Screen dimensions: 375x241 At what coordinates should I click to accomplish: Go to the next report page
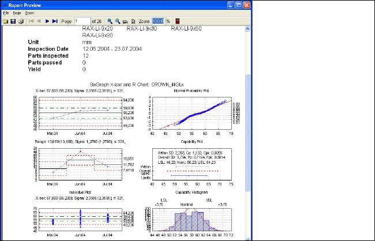pos(47,21)
